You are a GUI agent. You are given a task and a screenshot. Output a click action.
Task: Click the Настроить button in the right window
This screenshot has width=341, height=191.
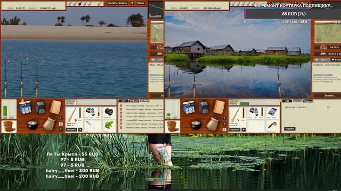[x=235, y=129]
